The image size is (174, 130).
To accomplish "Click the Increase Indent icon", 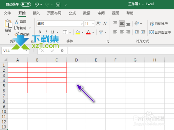I will 143,32.
